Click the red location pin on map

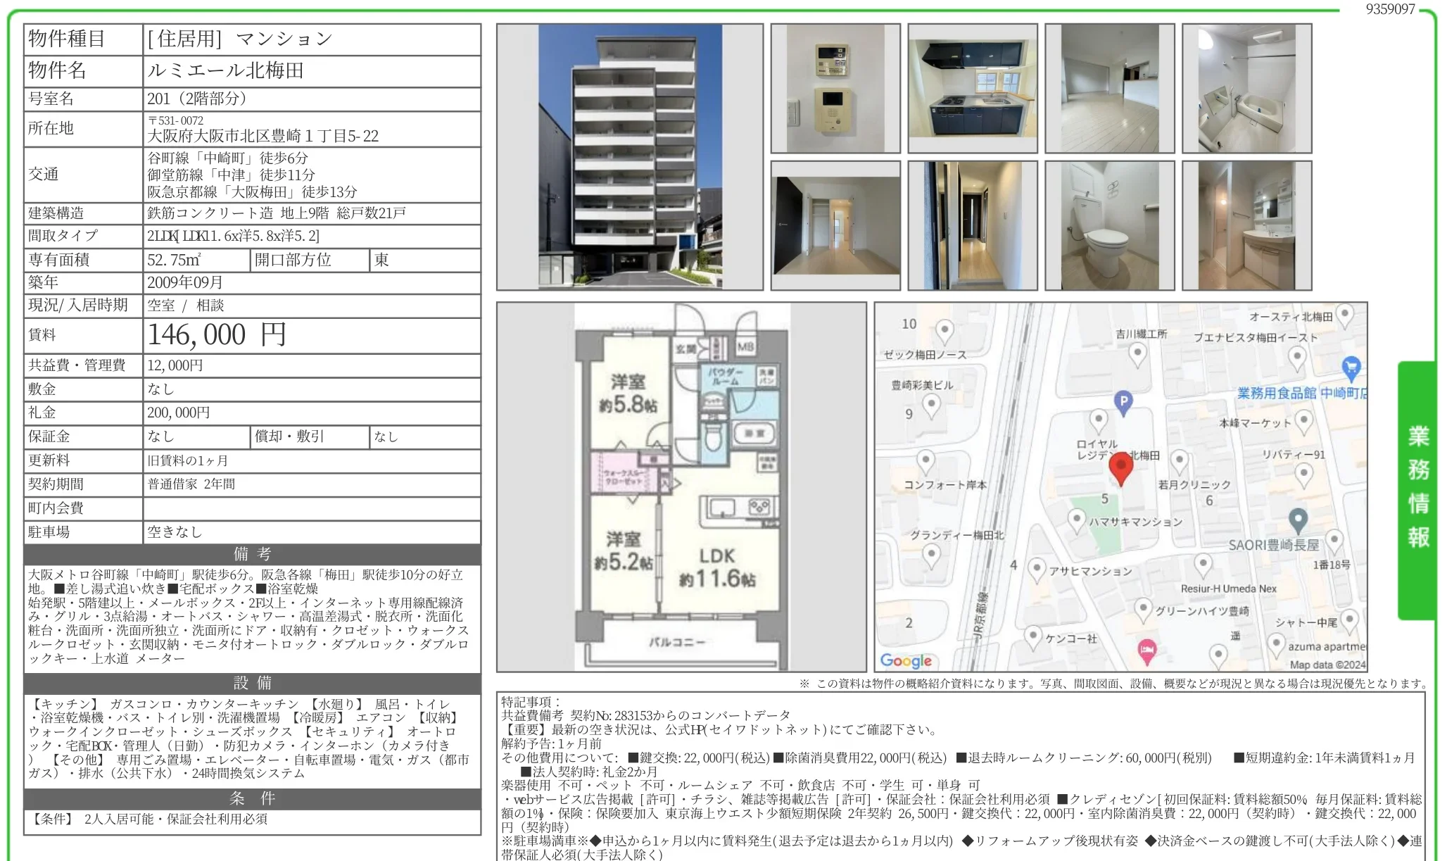coord(1120,467)
